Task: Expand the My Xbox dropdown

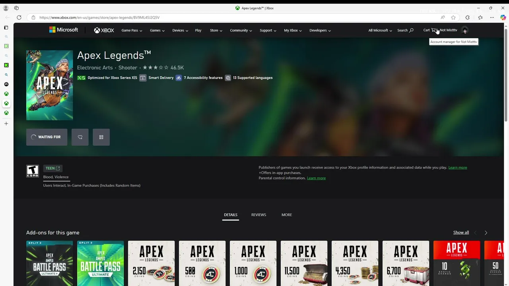Action: 293,30
